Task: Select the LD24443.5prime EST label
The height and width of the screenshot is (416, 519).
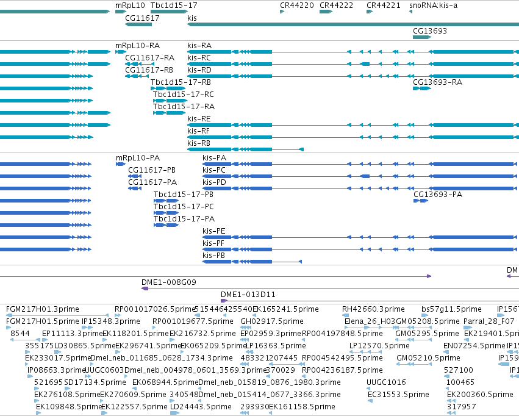Action: pos(201,407)
